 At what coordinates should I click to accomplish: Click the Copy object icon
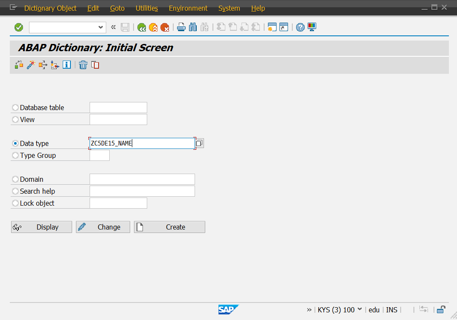95,65
